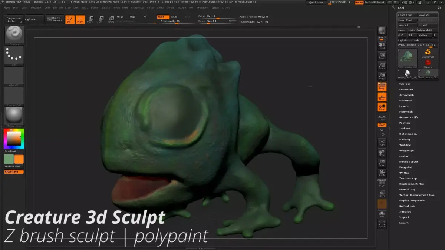This screenshot has height=250, width=445.
Task: Open the Dots stroke type selector
Action: (14, 56)
